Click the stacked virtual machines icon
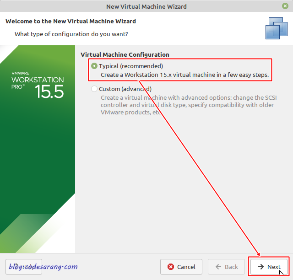The width and height of the screenshot is (293, 280). 277,28
